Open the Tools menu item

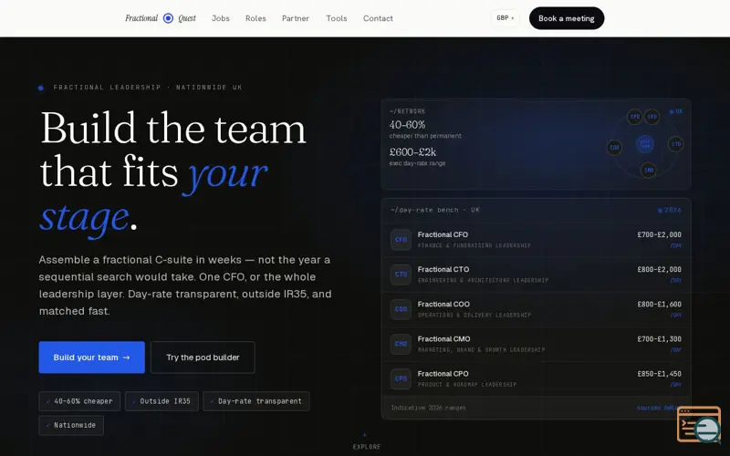click(336, 18)
